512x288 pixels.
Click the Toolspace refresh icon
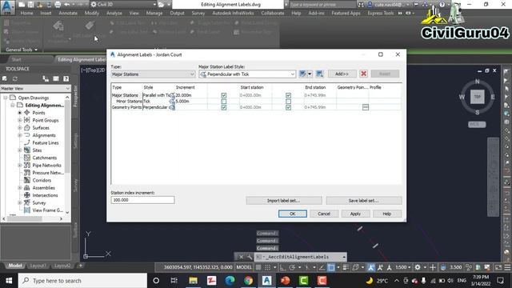[15, 78]
